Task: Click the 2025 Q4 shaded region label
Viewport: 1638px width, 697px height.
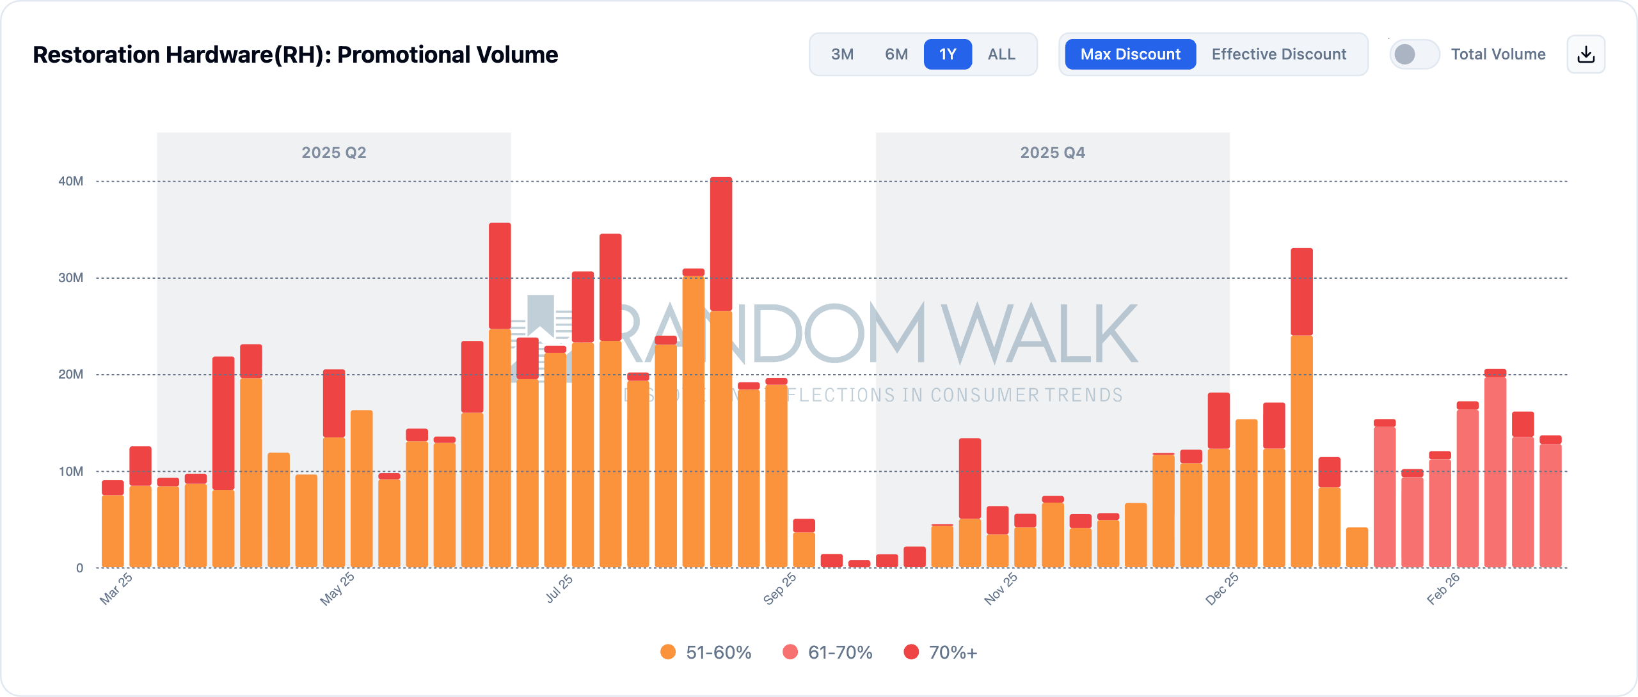Action: coord(1053,153)
